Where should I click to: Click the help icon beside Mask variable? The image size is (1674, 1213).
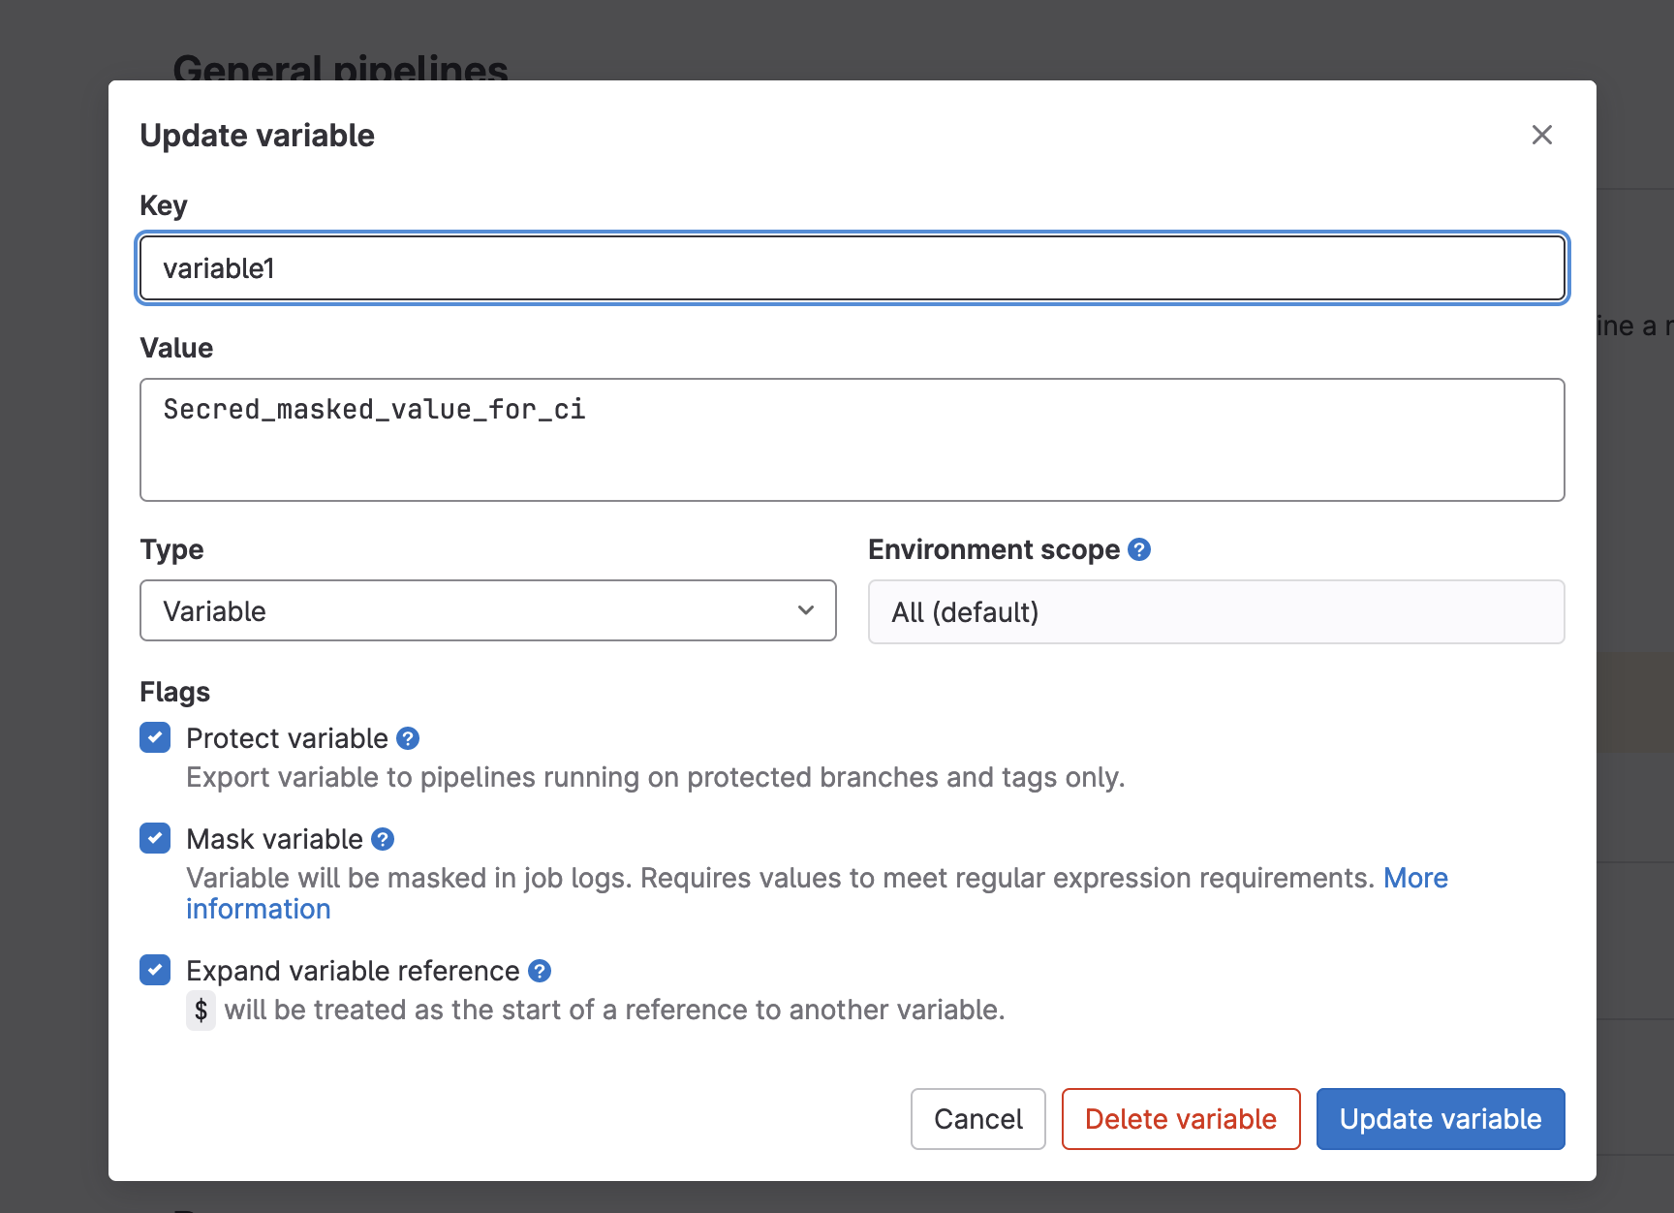(x=383, y=839)
